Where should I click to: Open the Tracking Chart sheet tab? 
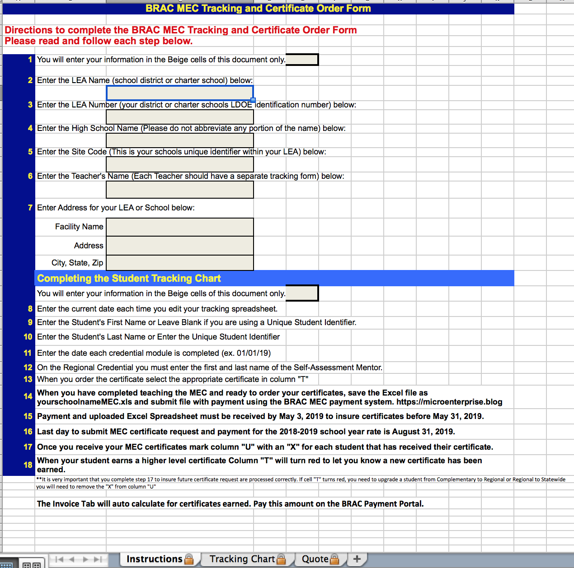coord(242,559)
